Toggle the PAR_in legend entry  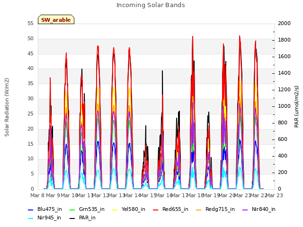(82, 218)
